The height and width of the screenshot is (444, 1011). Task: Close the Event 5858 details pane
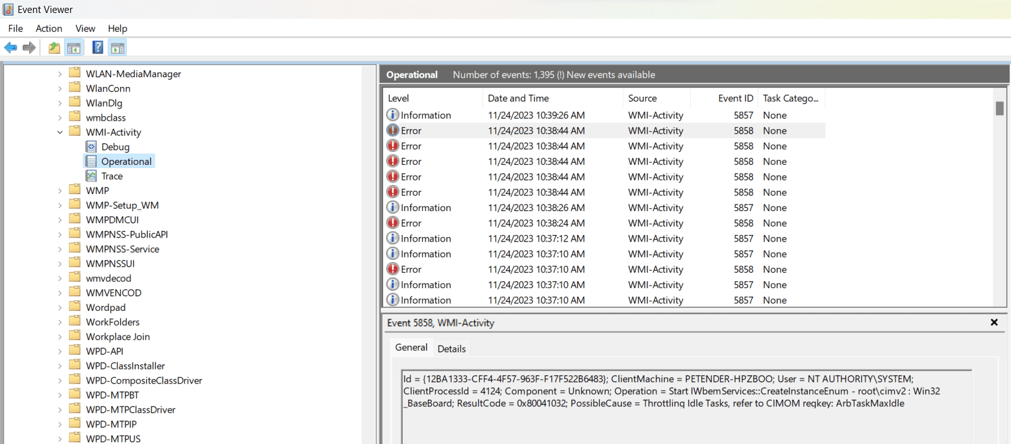(994, 322)
